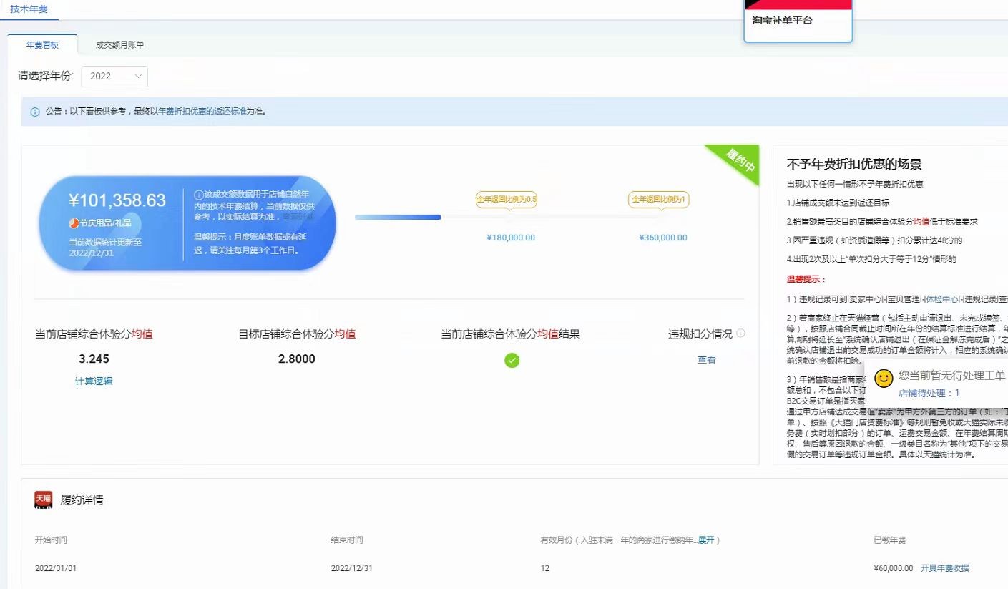Image resolution: width=1008 pixels, height=589 pixels.
Task: Click the current score value 3.245
Action: click(94, 359)
